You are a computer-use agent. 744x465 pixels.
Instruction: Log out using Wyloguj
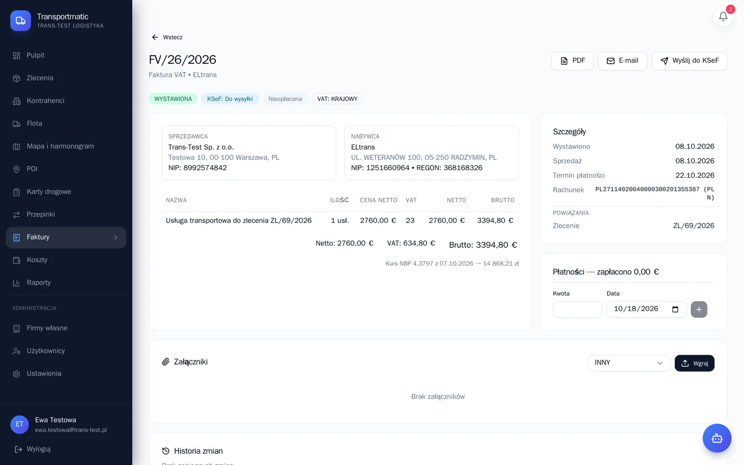point(33,449)
